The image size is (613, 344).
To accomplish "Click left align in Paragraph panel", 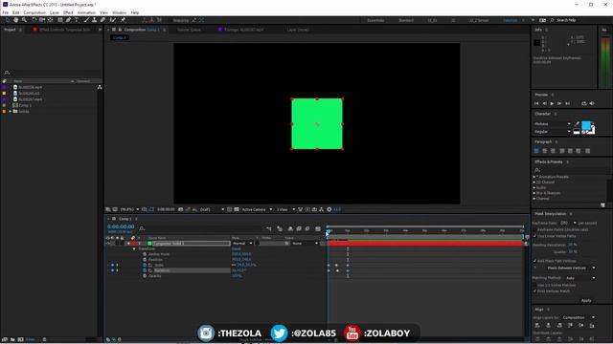I will [536, 151].
